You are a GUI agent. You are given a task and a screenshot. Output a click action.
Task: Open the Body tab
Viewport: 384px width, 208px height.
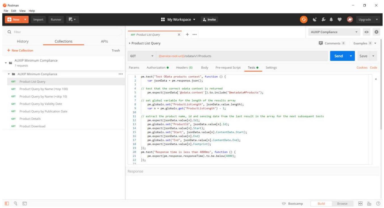(x=205, y=67)
